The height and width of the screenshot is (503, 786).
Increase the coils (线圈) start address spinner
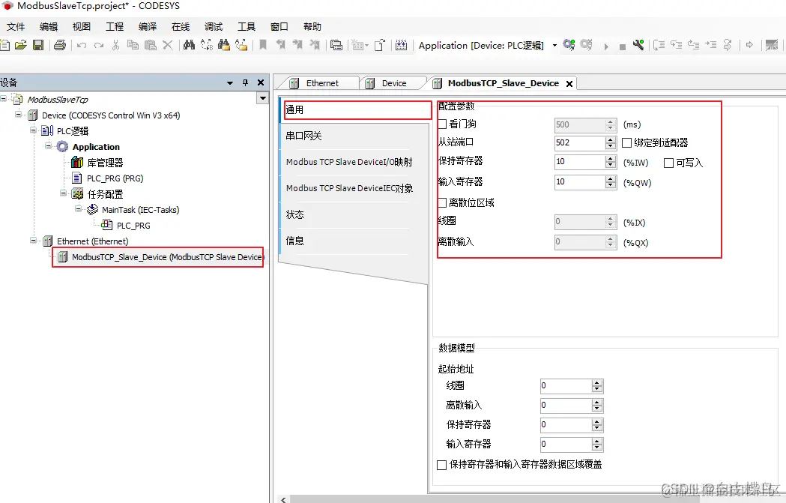click(596, 382)
